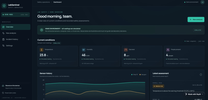Toggle the Gas ppm legend series
208x100 pixels.
pyautogui.click(x=143, y=74)
